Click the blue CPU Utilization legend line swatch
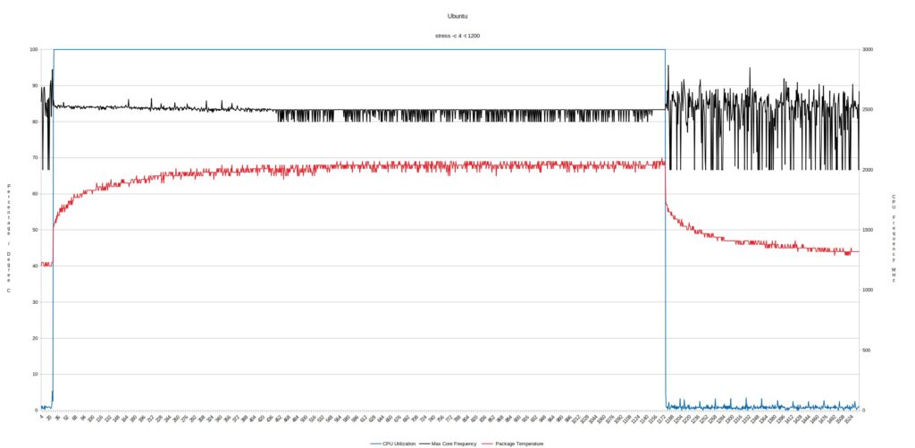 (x=375, y=443)
